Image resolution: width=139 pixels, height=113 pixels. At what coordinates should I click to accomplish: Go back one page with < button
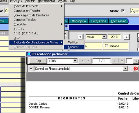89,61
